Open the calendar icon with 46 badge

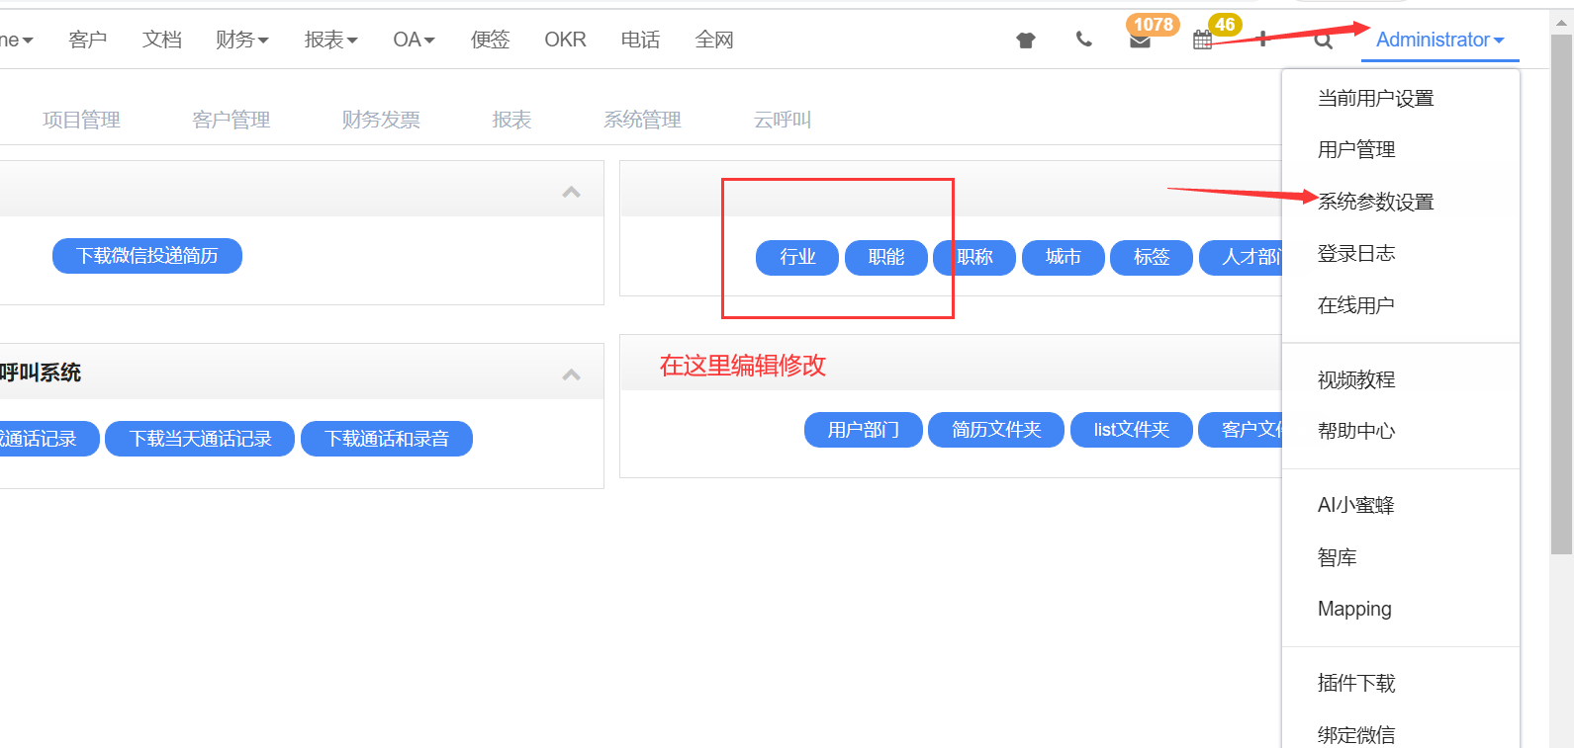click(1202, 41)
